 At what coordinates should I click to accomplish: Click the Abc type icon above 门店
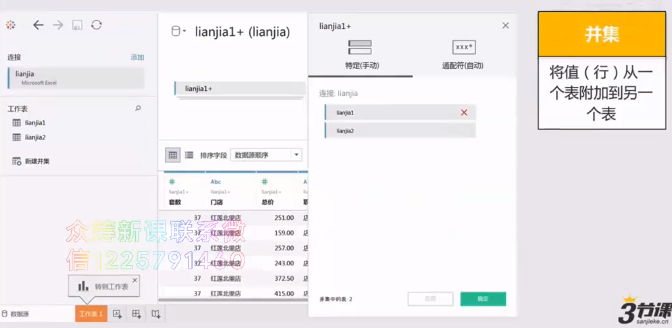tap(215, 182)
